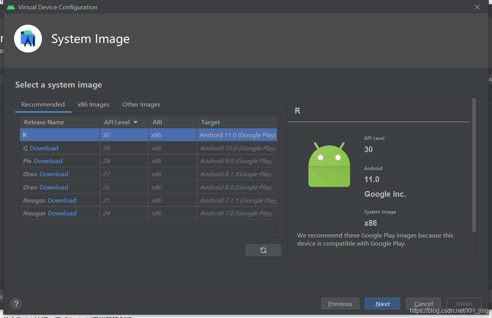492x318 pixels.
Task: Click the Android icon in the title bar
Action: coord(11,7)
